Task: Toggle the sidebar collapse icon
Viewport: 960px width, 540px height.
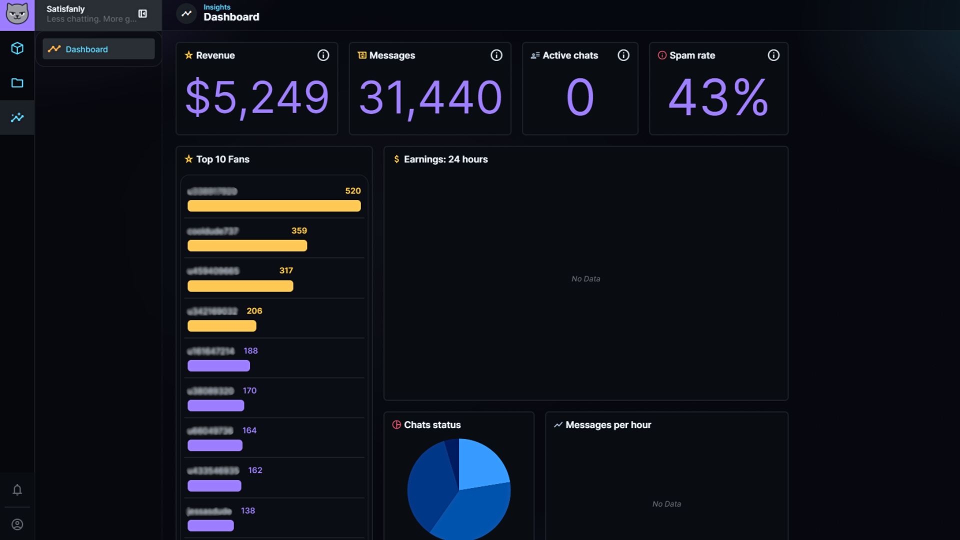Action: (142, 14)
